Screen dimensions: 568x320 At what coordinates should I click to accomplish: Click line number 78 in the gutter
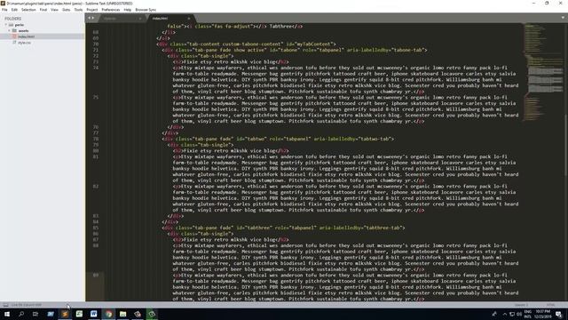tap(96, 139)
